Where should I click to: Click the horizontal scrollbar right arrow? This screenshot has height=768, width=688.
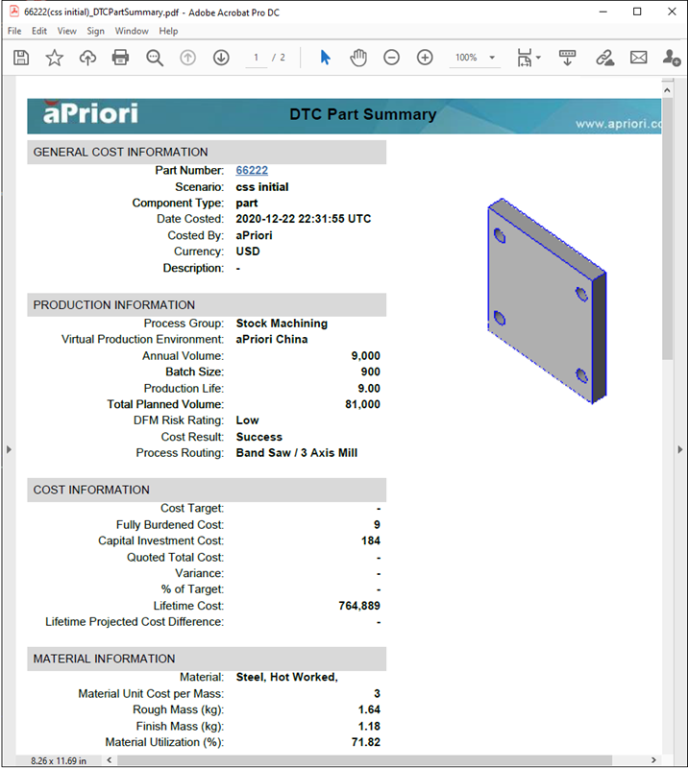[x=653, y=760]
